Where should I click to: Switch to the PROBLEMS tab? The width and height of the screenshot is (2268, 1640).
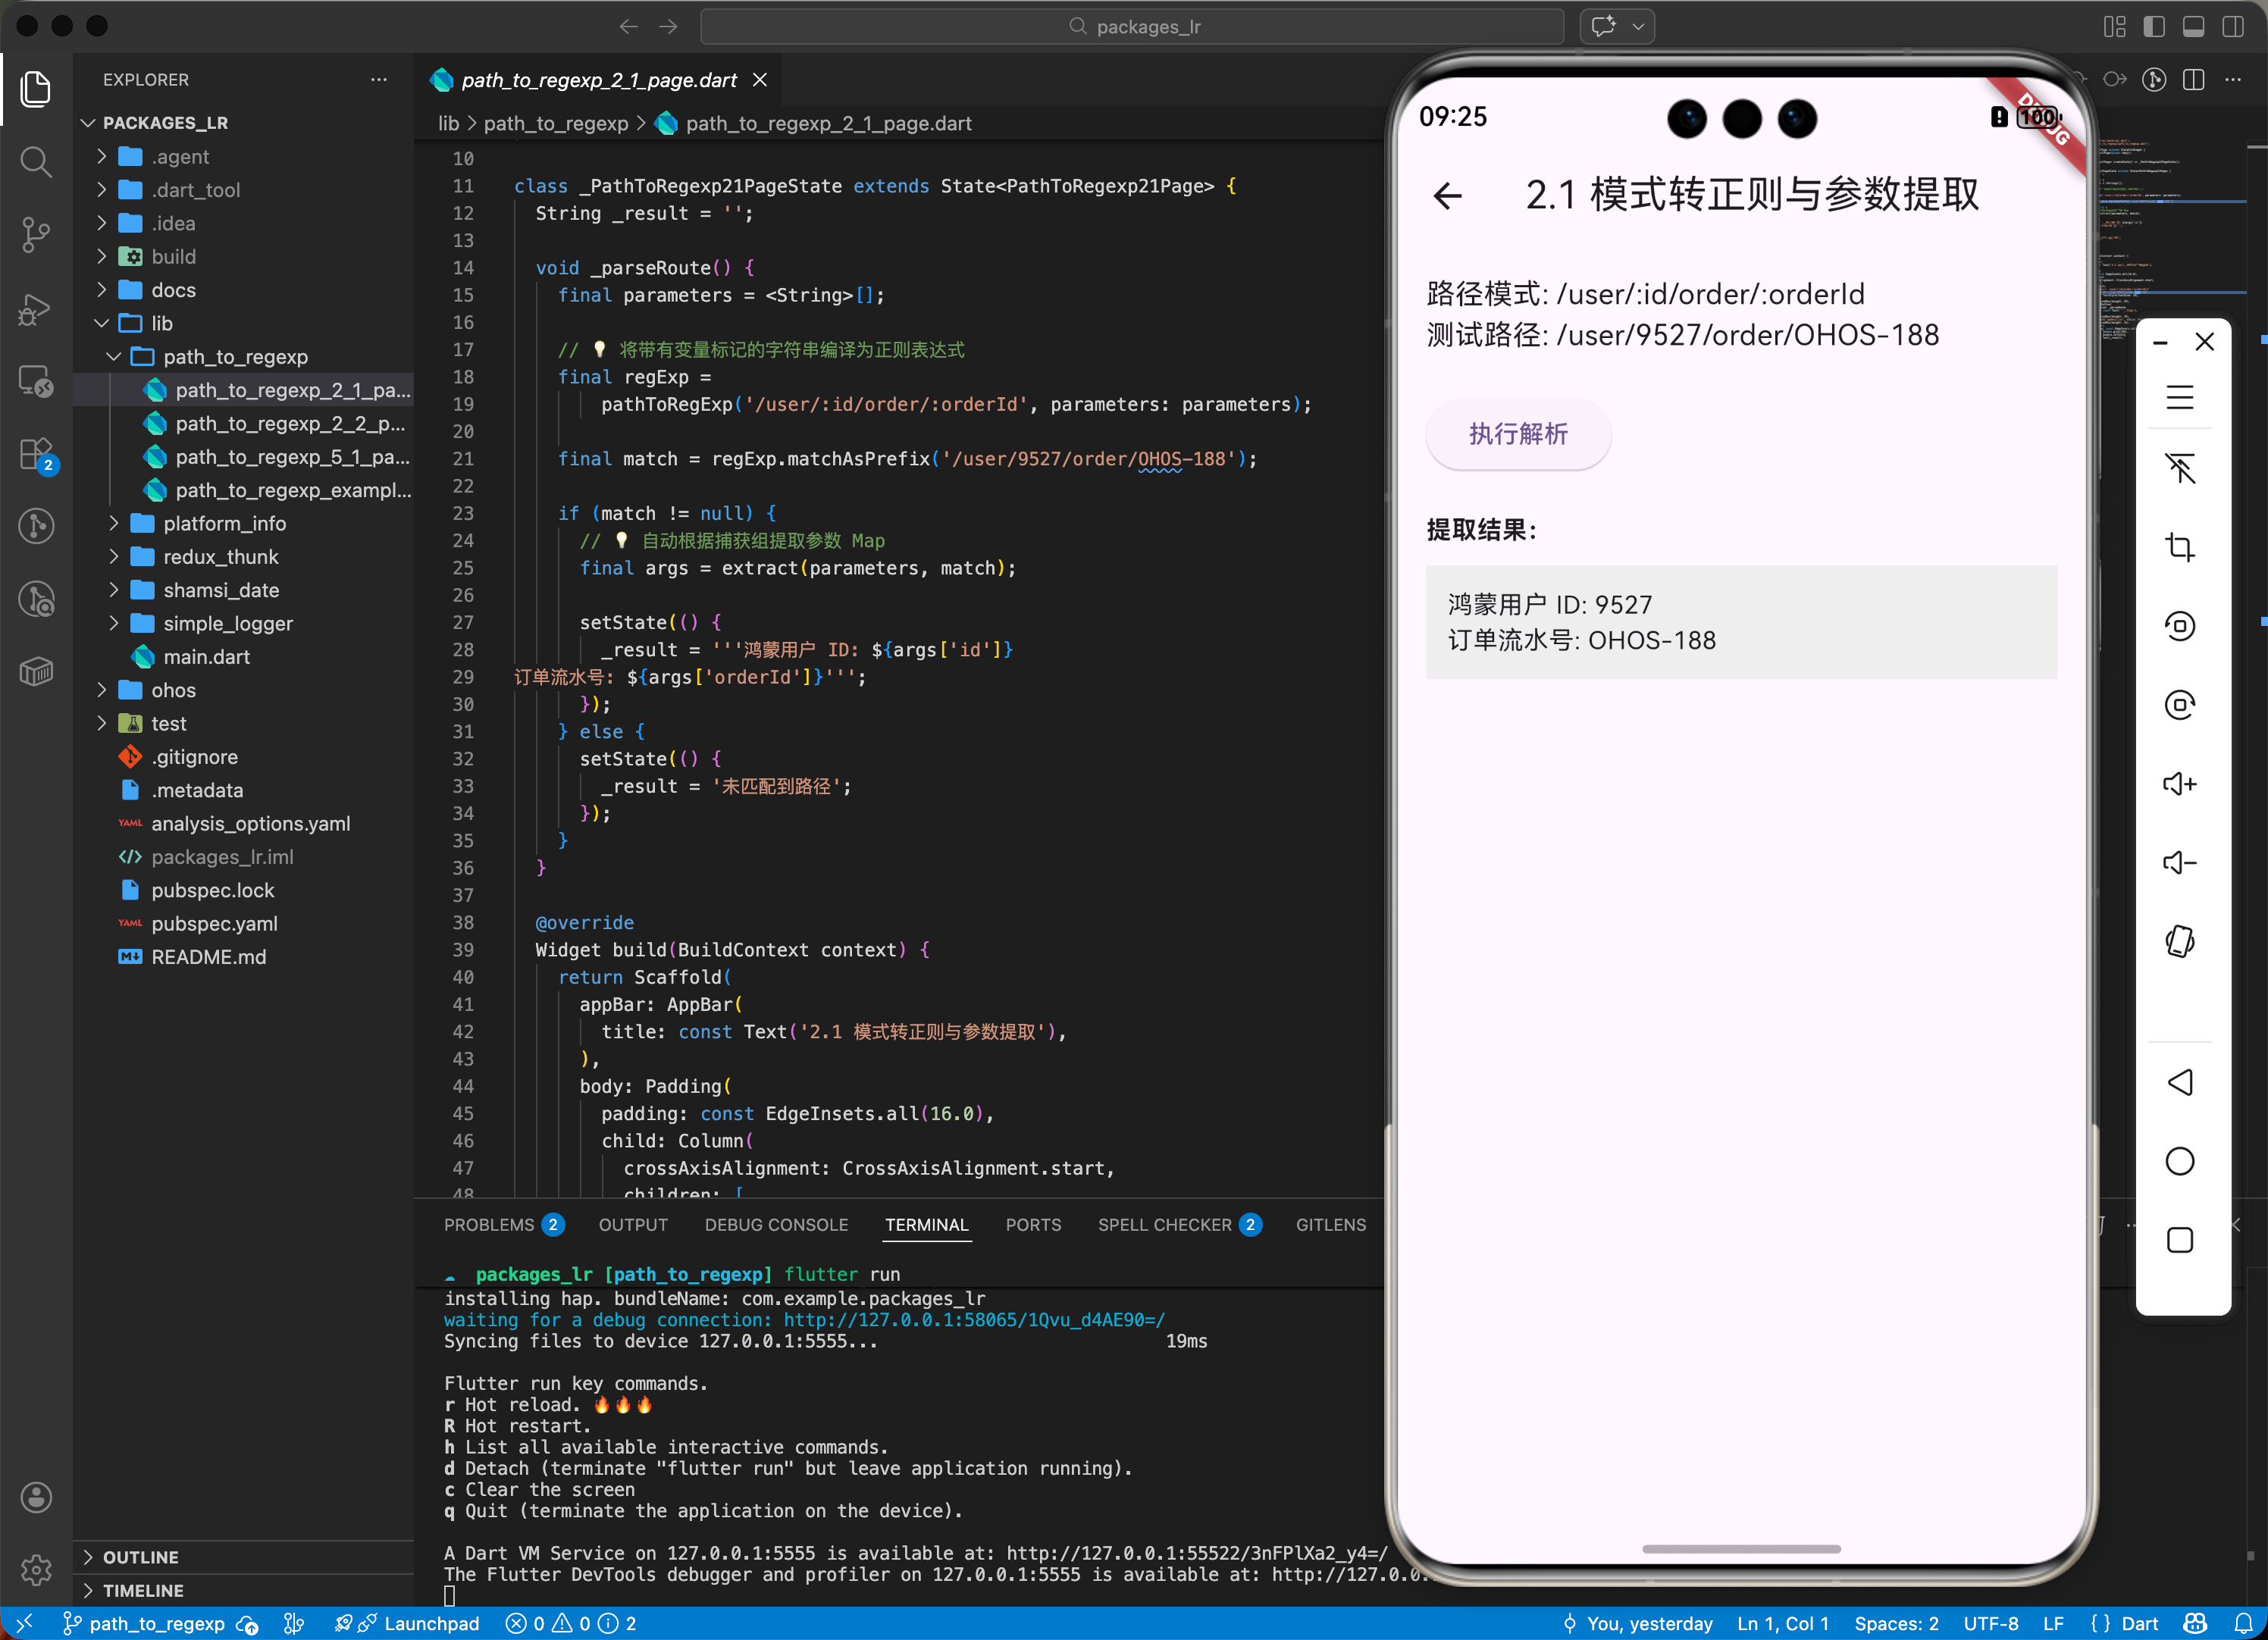coord(489,1224)
